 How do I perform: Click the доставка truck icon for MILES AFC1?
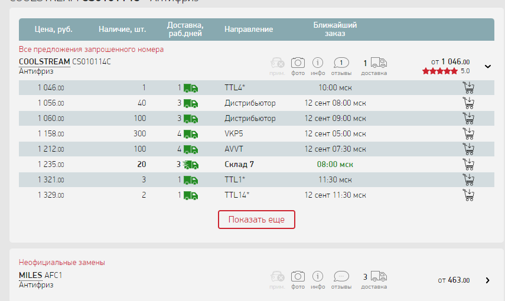tap(379, 276)
